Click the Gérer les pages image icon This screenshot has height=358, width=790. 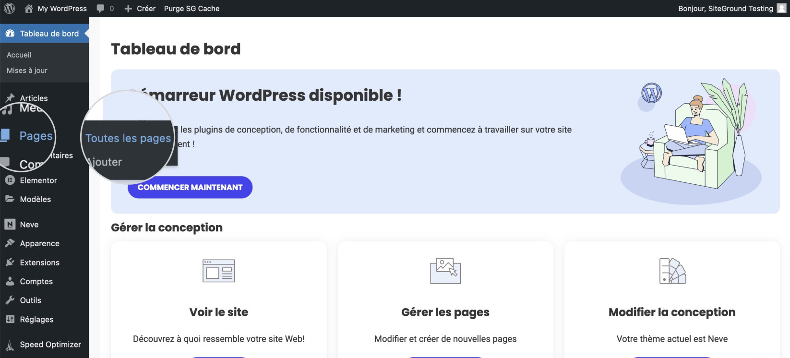[x=445, y=271]
